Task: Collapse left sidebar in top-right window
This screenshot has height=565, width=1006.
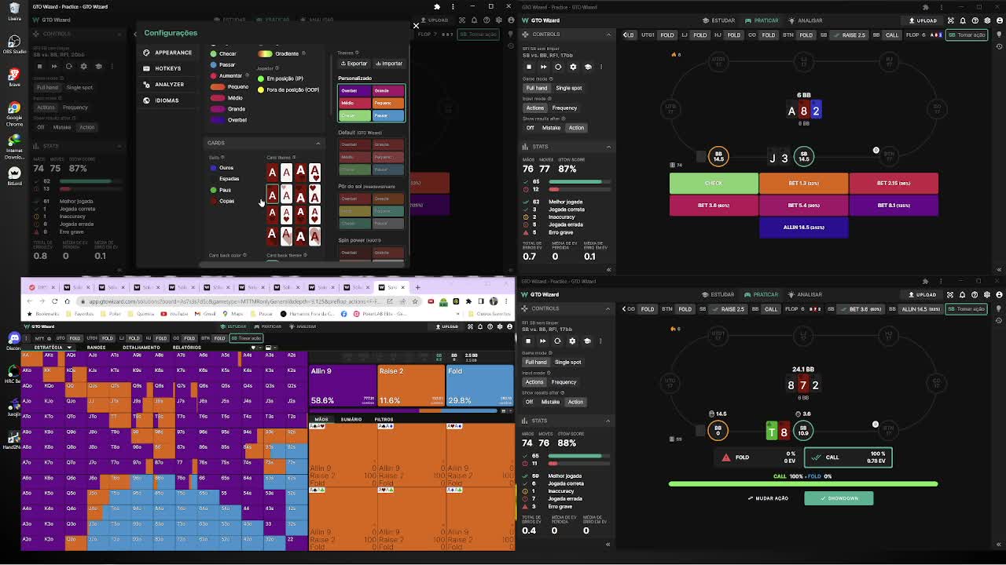Action: point(608,269)
